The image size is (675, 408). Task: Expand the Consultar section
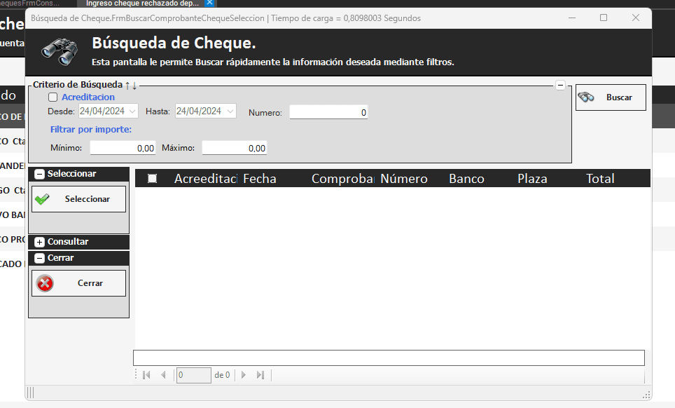tap(40, 242)
